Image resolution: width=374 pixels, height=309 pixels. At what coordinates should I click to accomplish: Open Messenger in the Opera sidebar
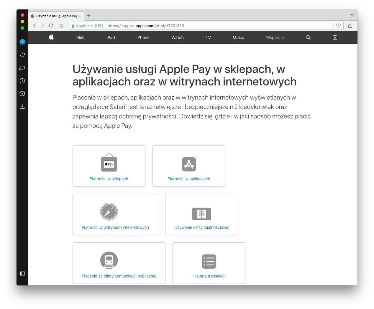(22, 42)
